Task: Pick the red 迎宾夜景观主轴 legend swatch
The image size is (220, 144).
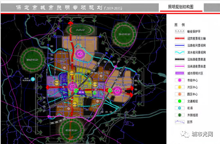Action: [180, 38]
